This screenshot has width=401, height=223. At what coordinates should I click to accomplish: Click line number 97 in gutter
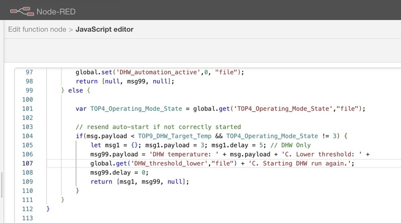[29, 72]
